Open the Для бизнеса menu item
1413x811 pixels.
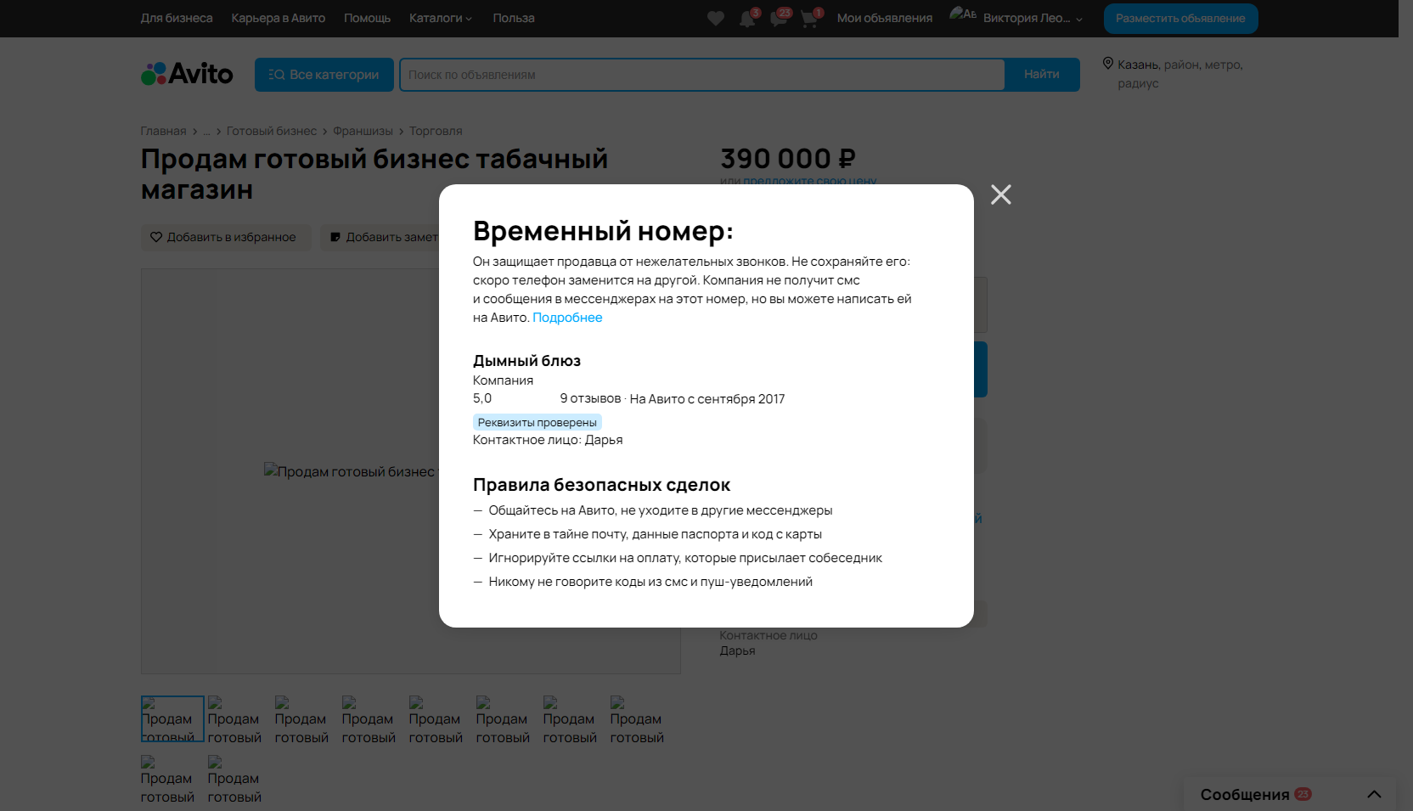tap(177, 18)
